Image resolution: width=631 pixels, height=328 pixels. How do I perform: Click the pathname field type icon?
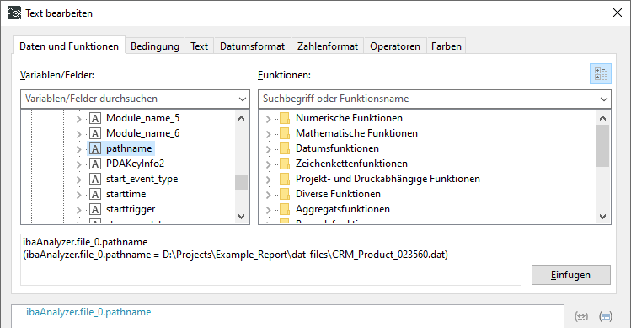click(x=95, y=148)
